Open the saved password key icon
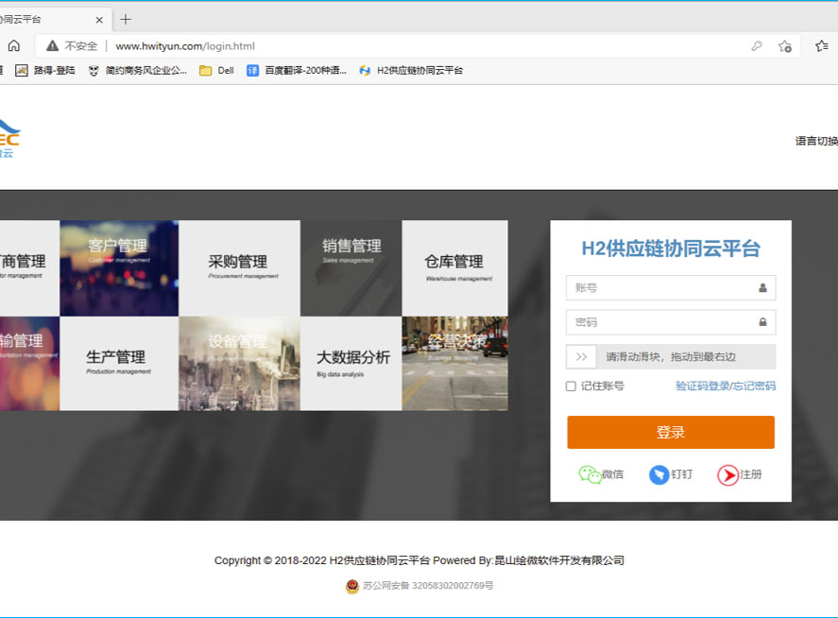 coord(756,46)
